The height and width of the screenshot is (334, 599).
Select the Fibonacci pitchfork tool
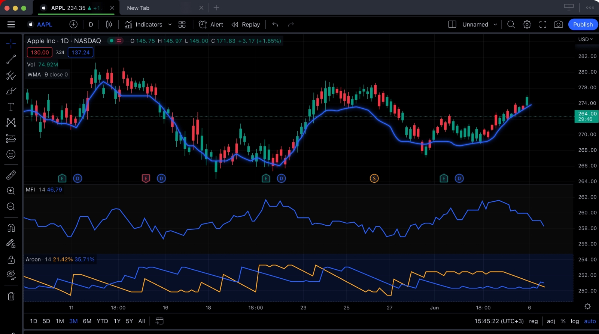11,75
